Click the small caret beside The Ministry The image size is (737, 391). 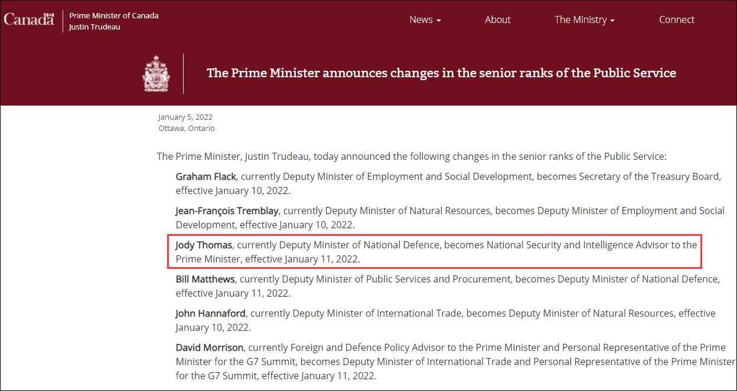coord(612,21)
